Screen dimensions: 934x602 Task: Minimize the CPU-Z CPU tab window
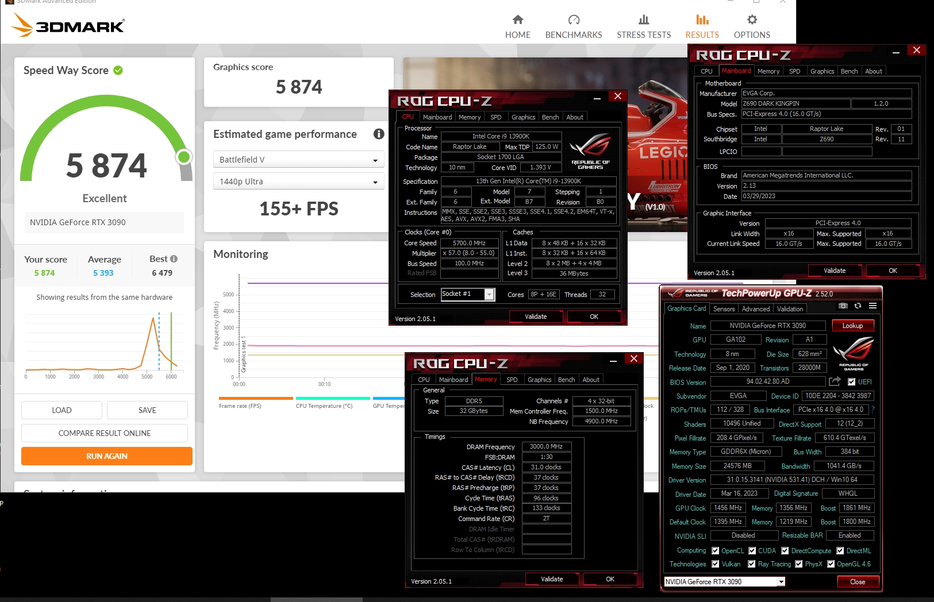(597, 98)
